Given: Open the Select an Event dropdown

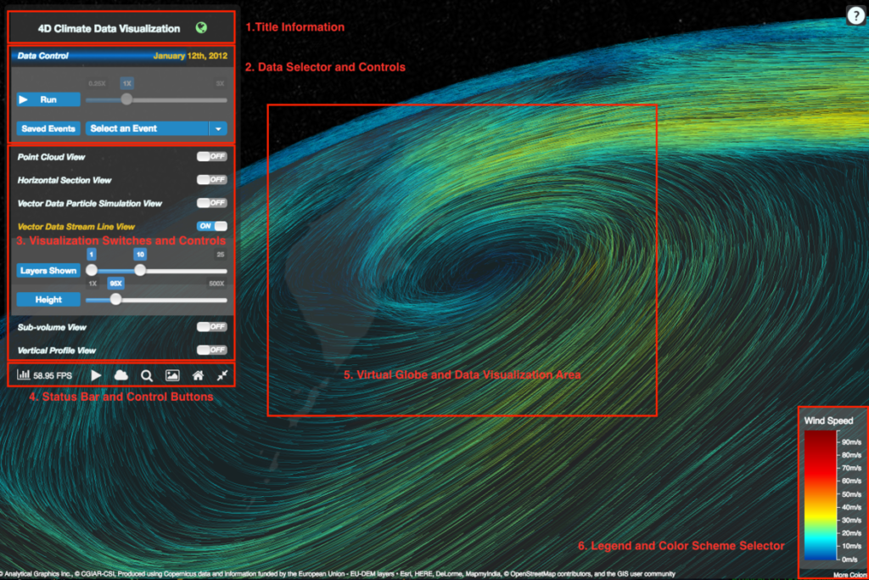Looking at the screenshot, I should 147,129.
